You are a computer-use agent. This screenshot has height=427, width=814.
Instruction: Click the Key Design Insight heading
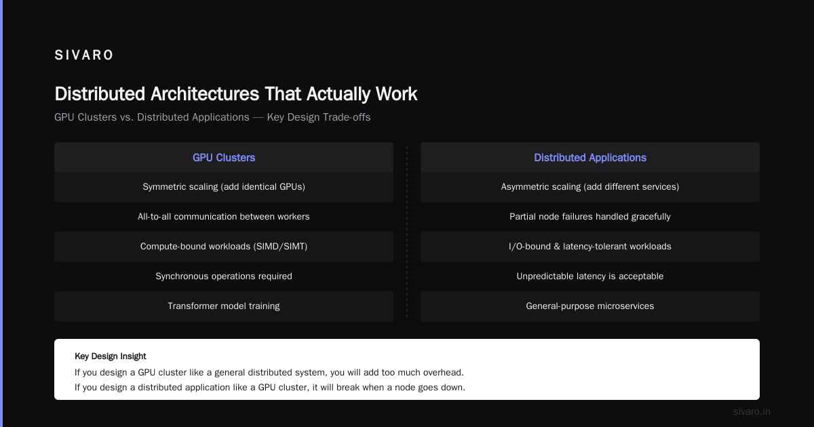click(x=111, y=356)
